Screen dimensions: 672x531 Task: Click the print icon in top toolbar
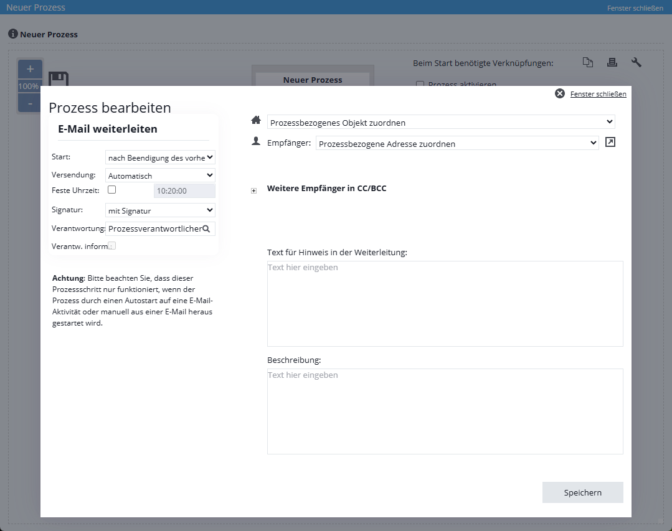coord(612,62)
